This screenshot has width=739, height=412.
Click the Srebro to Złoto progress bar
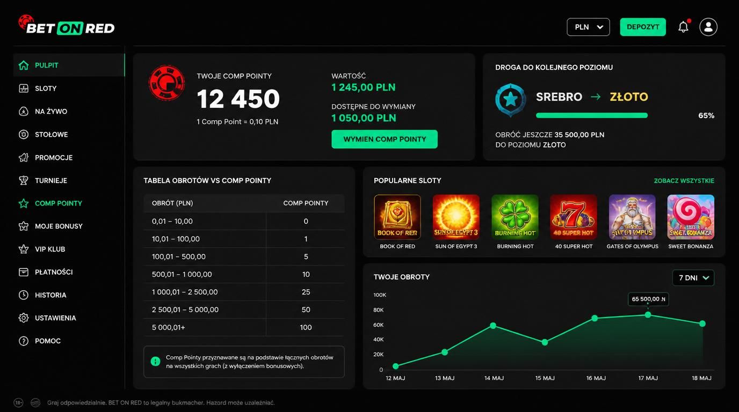coord(592,115)
